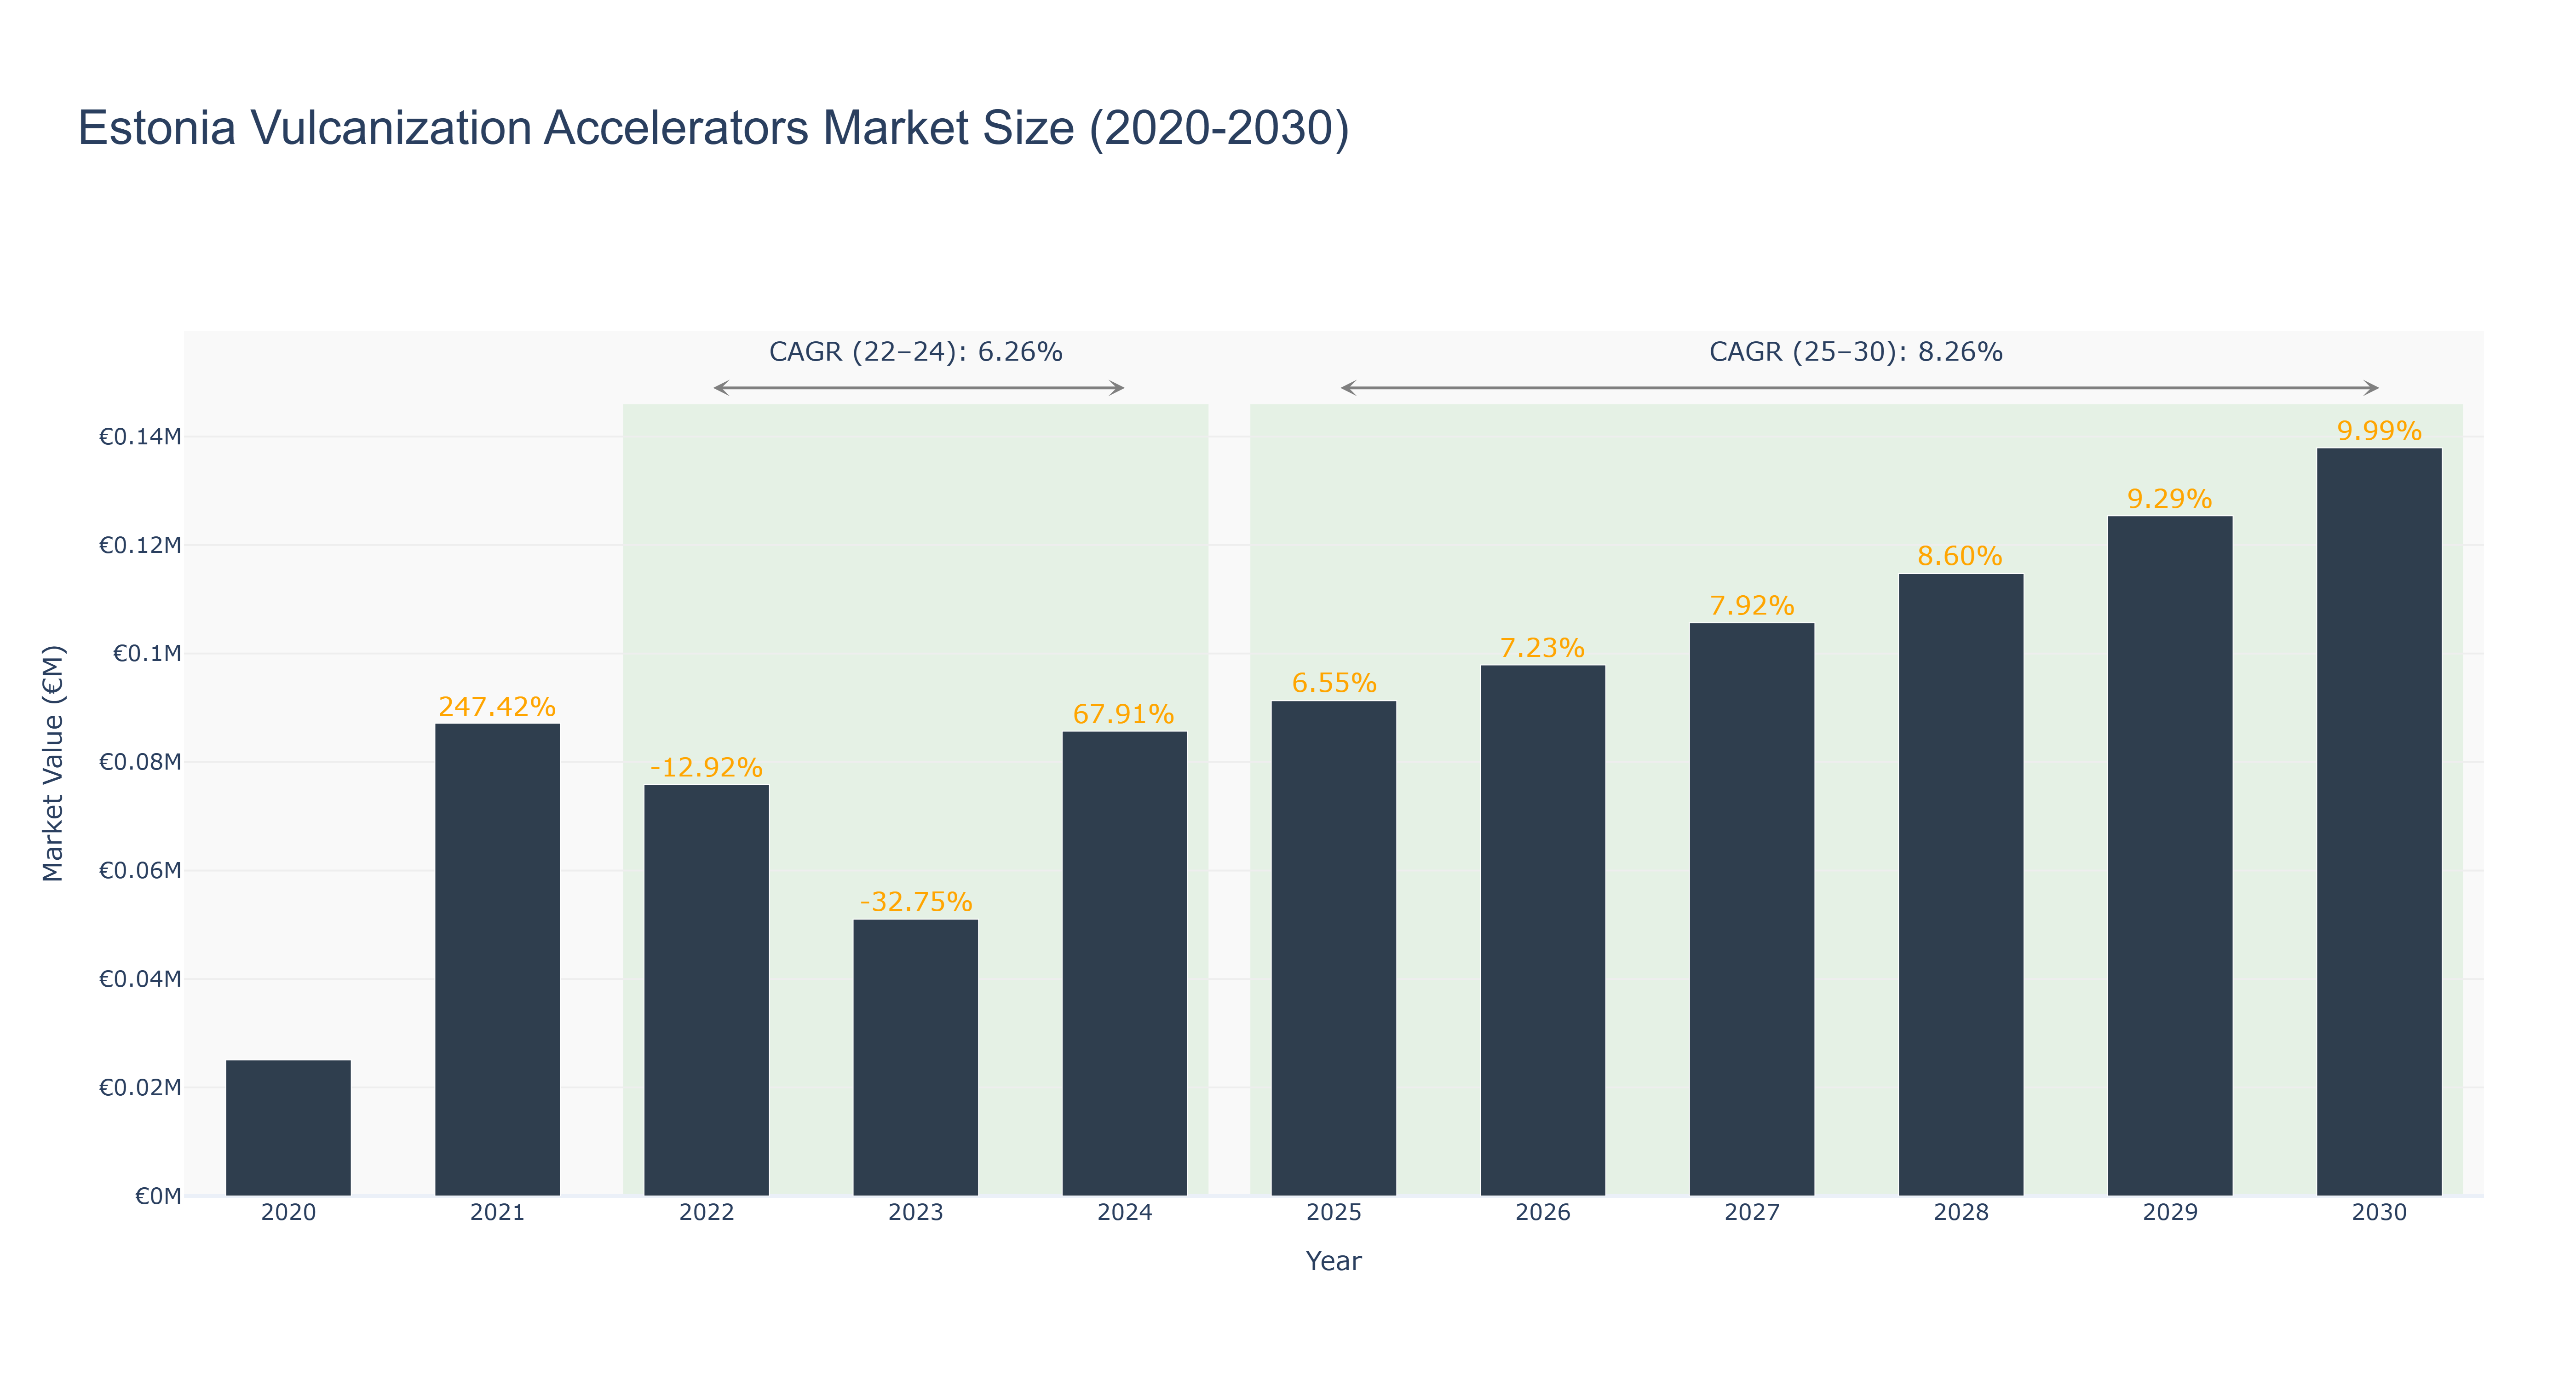The width and height of the screenshot is (2576, 1380).
Task: Click the 2026 bar in the chart
Action: tap(1542, 930)
